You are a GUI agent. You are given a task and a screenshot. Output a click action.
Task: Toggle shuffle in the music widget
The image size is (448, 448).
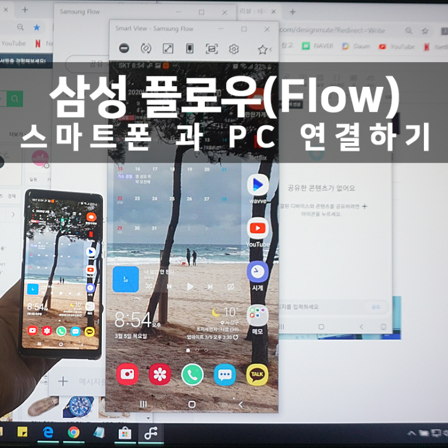coord(149,286)
